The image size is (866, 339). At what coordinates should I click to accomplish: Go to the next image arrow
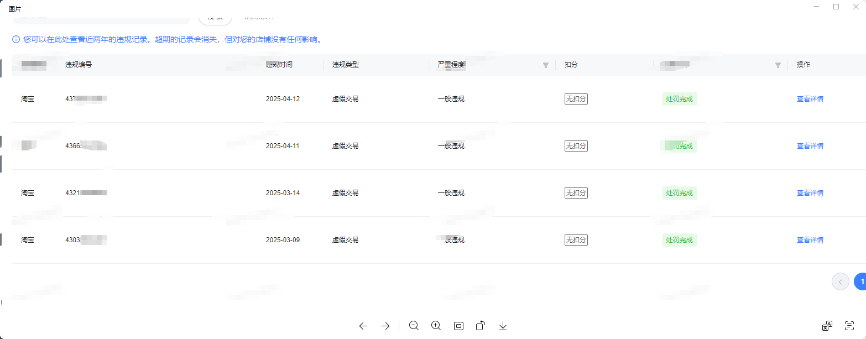(x=385, y=326)
